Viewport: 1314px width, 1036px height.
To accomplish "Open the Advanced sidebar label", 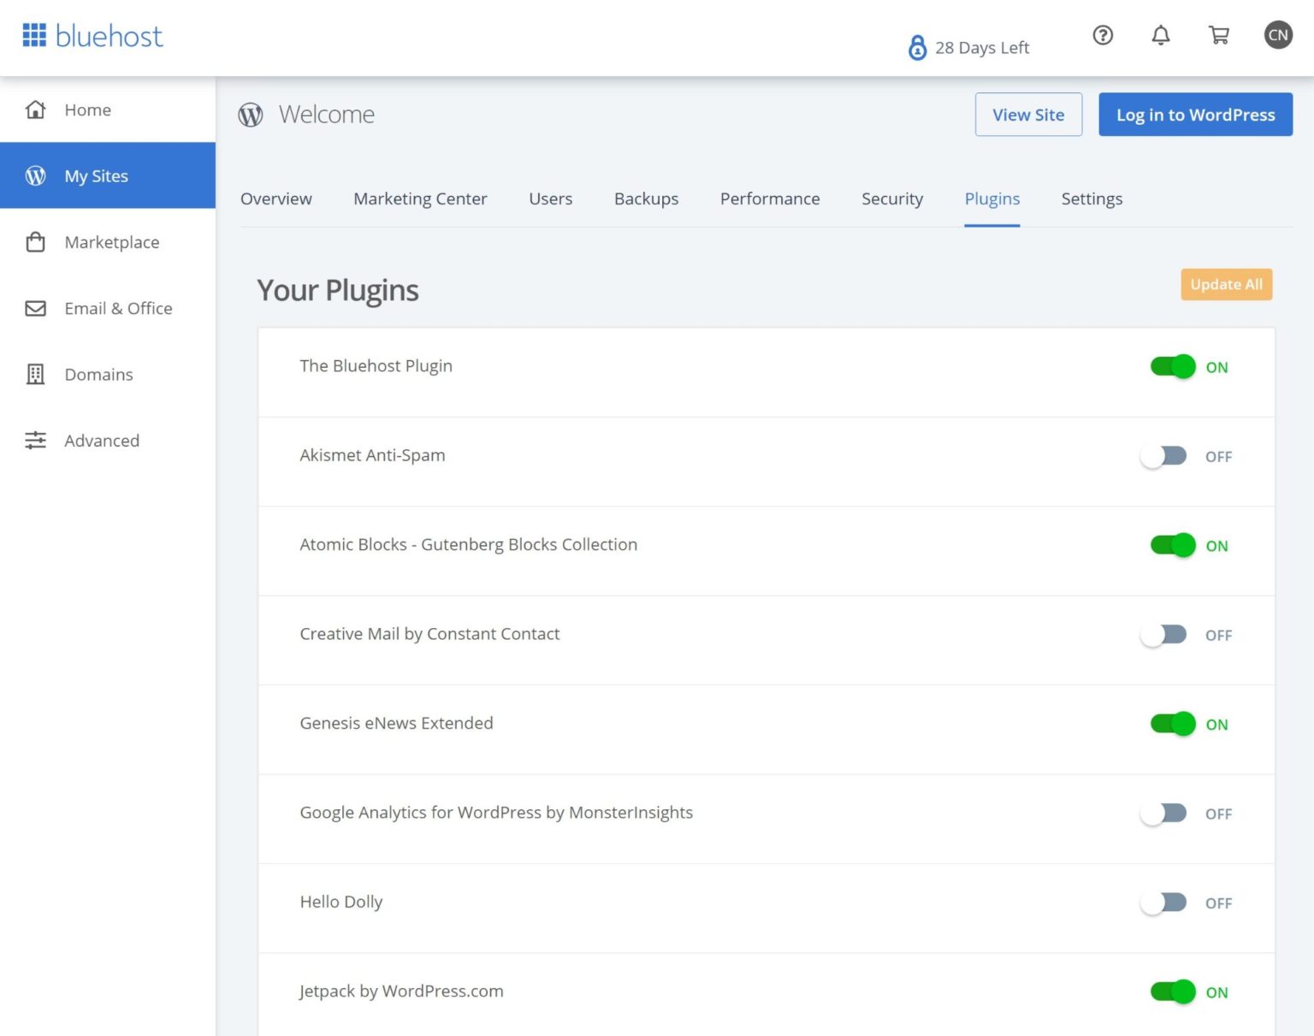I will coord(102,441).
